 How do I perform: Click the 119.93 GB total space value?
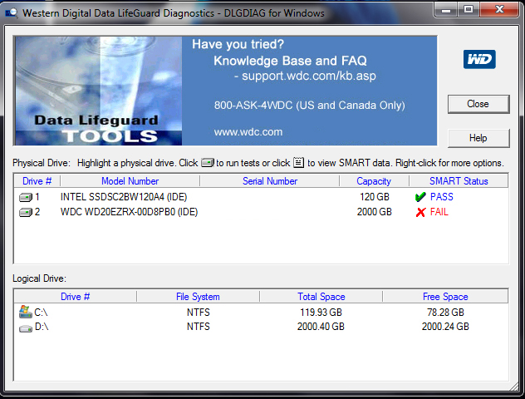tap(321, 313)
